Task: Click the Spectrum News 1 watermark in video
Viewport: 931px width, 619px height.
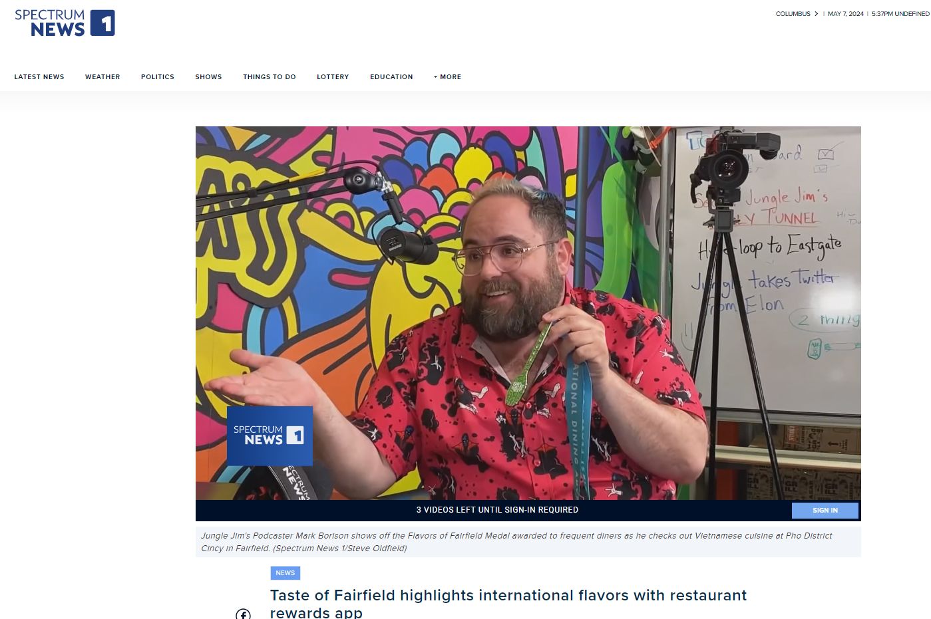Action: point(270,436)
